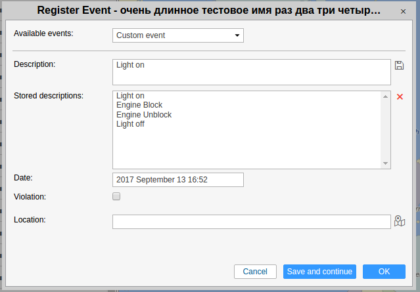Pick 'Light off' stored description

tap(130, 124)
